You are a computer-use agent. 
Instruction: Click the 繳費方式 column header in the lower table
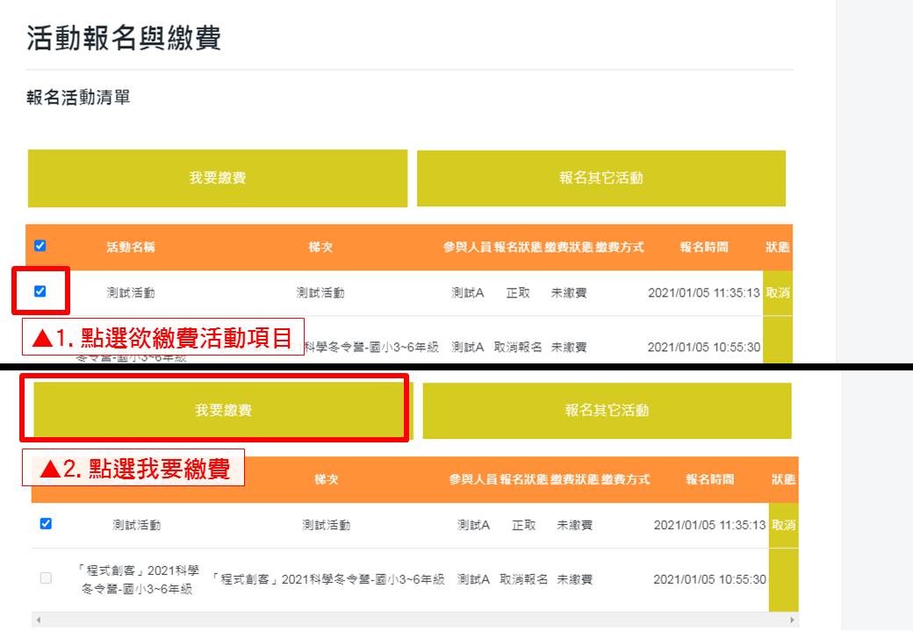pos(626,479)
